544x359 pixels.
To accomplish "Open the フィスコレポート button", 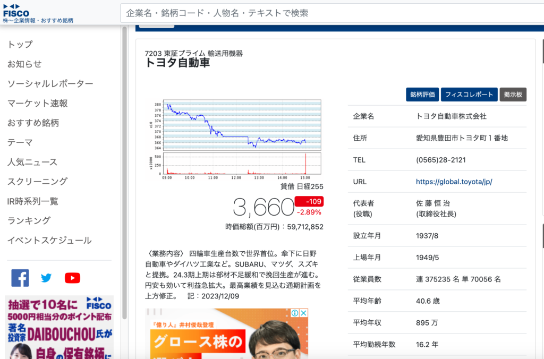I will tap(469, 95).
